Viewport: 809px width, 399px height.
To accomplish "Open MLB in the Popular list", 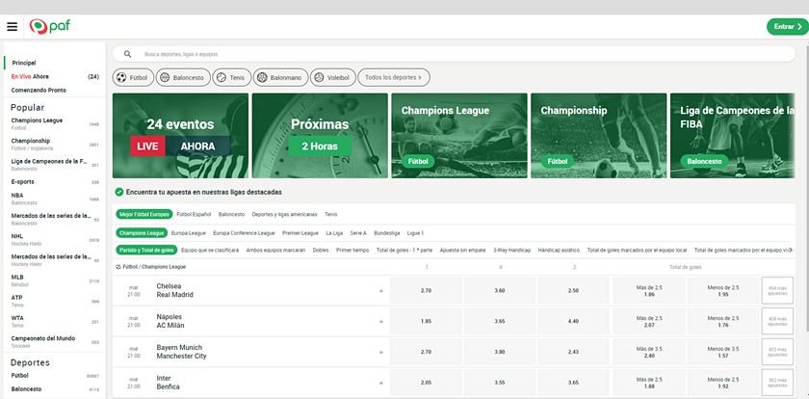I will click(x=55, y=280).
